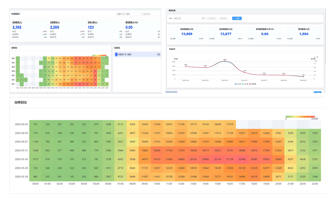332x199 pixels.
Task: Click the blue search query button
Action: point(237,18)
